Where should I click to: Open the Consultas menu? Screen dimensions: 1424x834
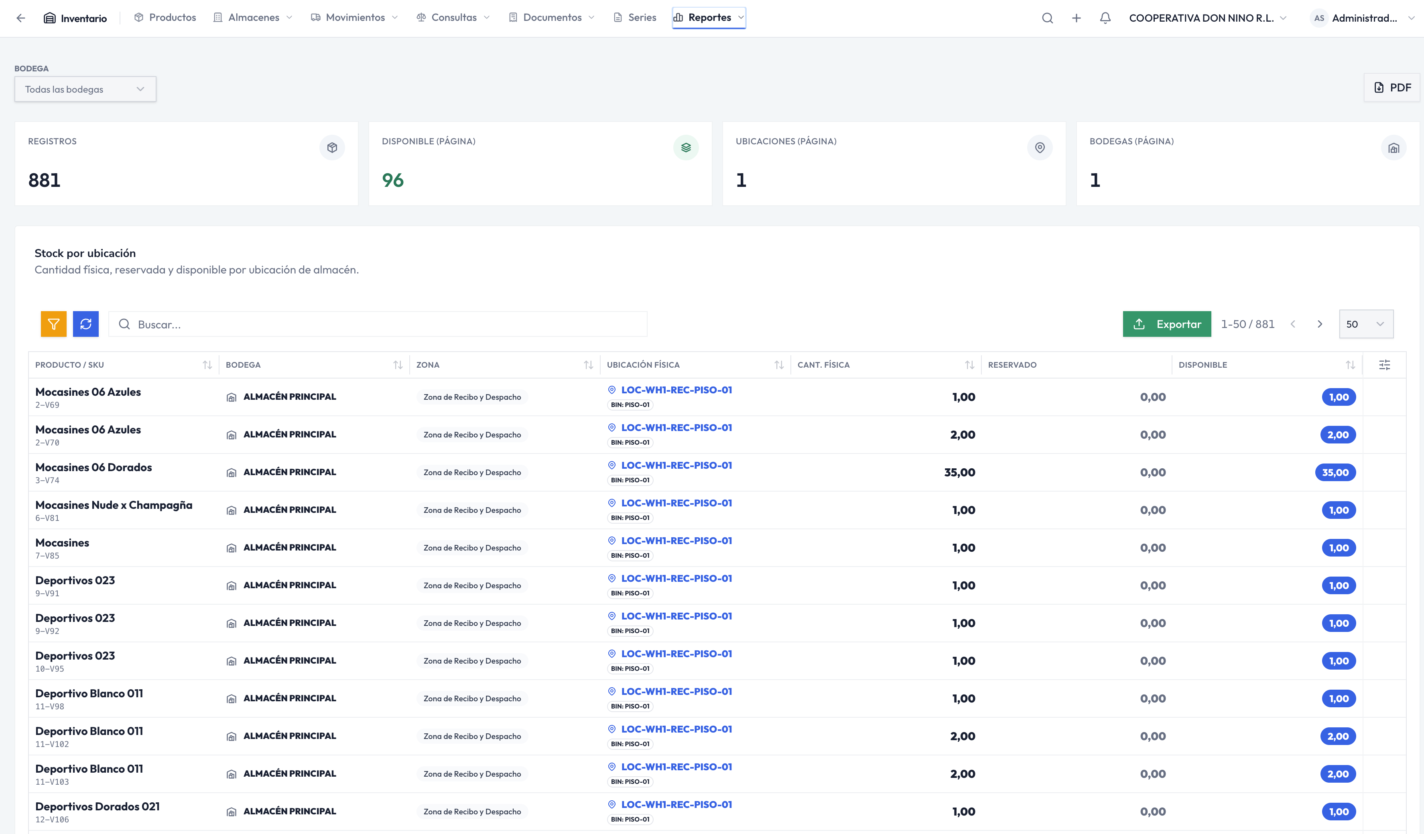[453, 18]
